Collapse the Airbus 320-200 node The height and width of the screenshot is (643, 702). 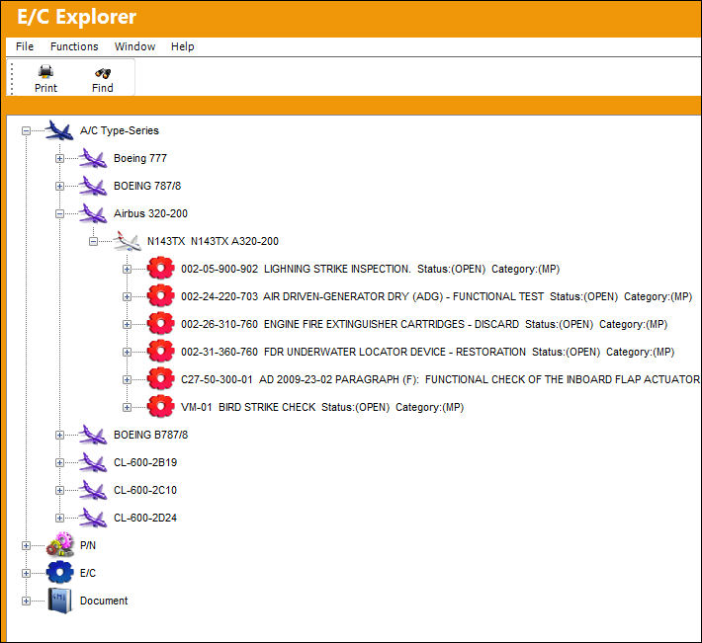(59, 214)
